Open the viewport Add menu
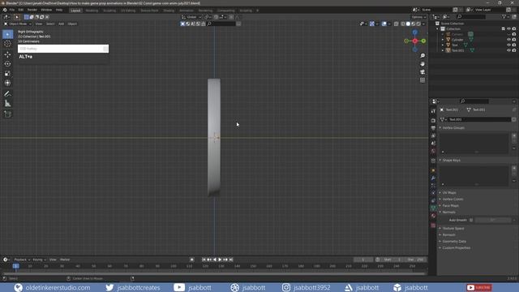Image resolution: width=519 pixels, height=292 pixels. tap(61, 24)
